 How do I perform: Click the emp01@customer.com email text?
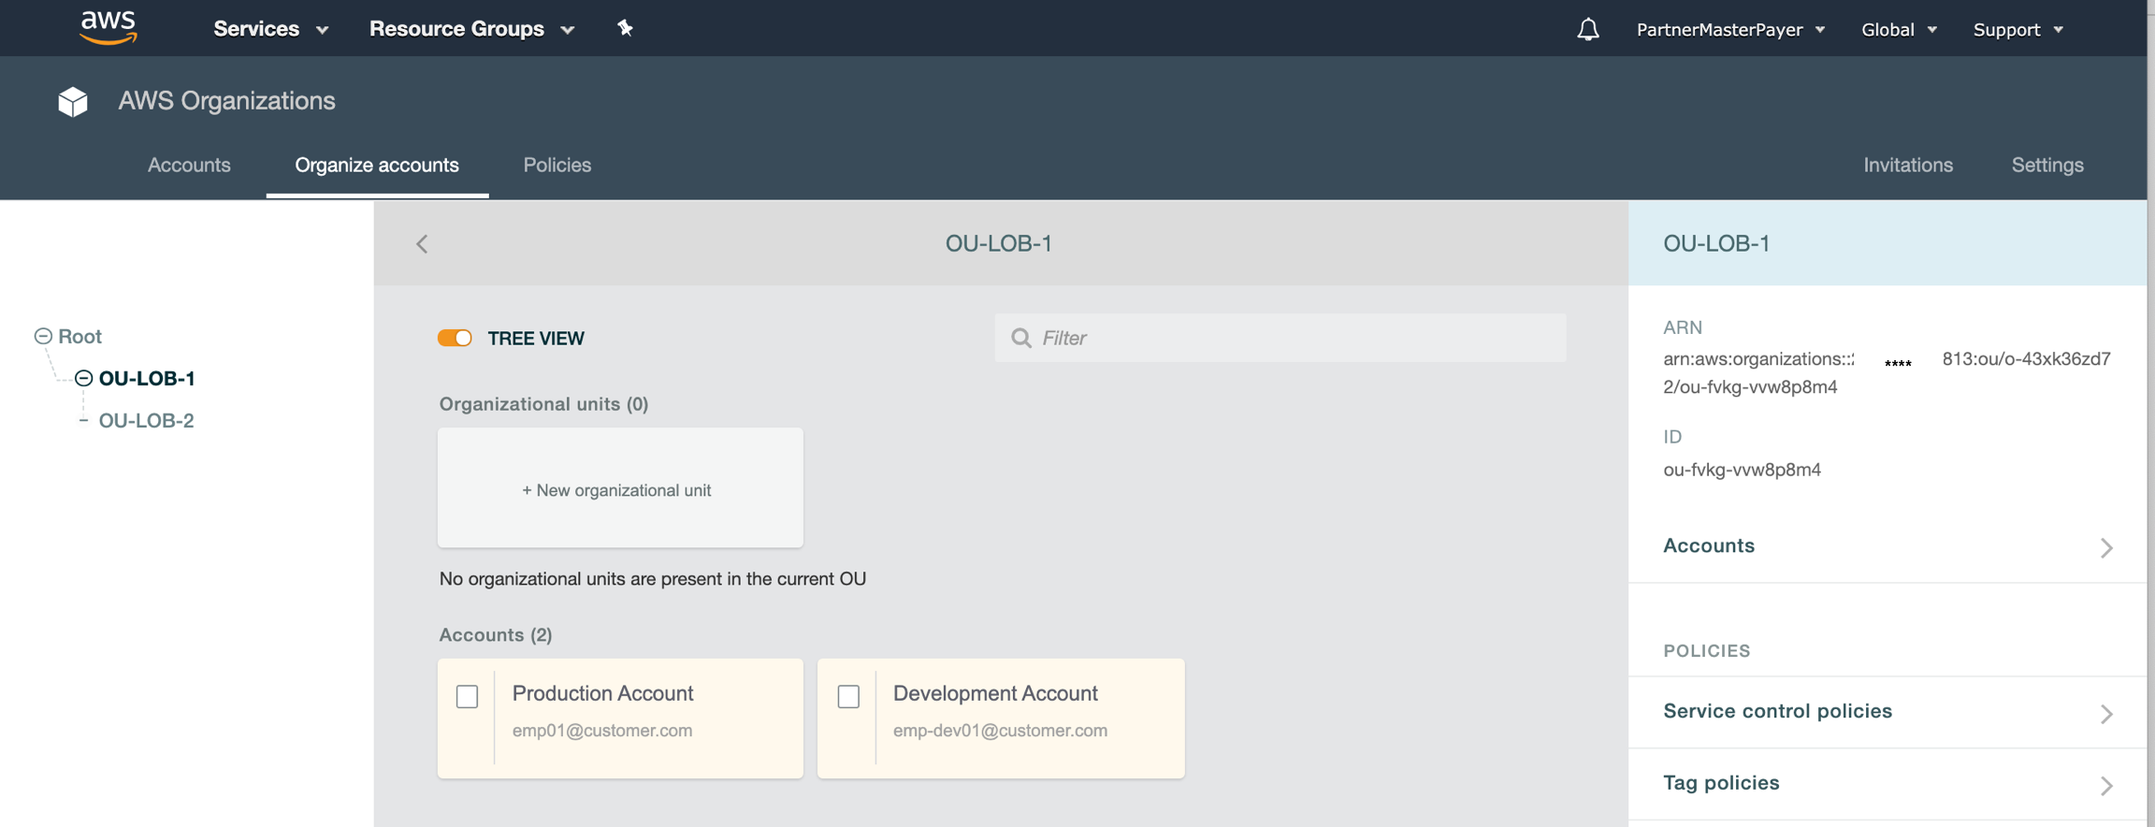602,731
